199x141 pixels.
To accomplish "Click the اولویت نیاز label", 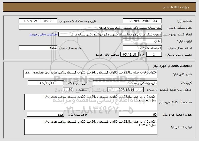I will (x=185, y=41).
